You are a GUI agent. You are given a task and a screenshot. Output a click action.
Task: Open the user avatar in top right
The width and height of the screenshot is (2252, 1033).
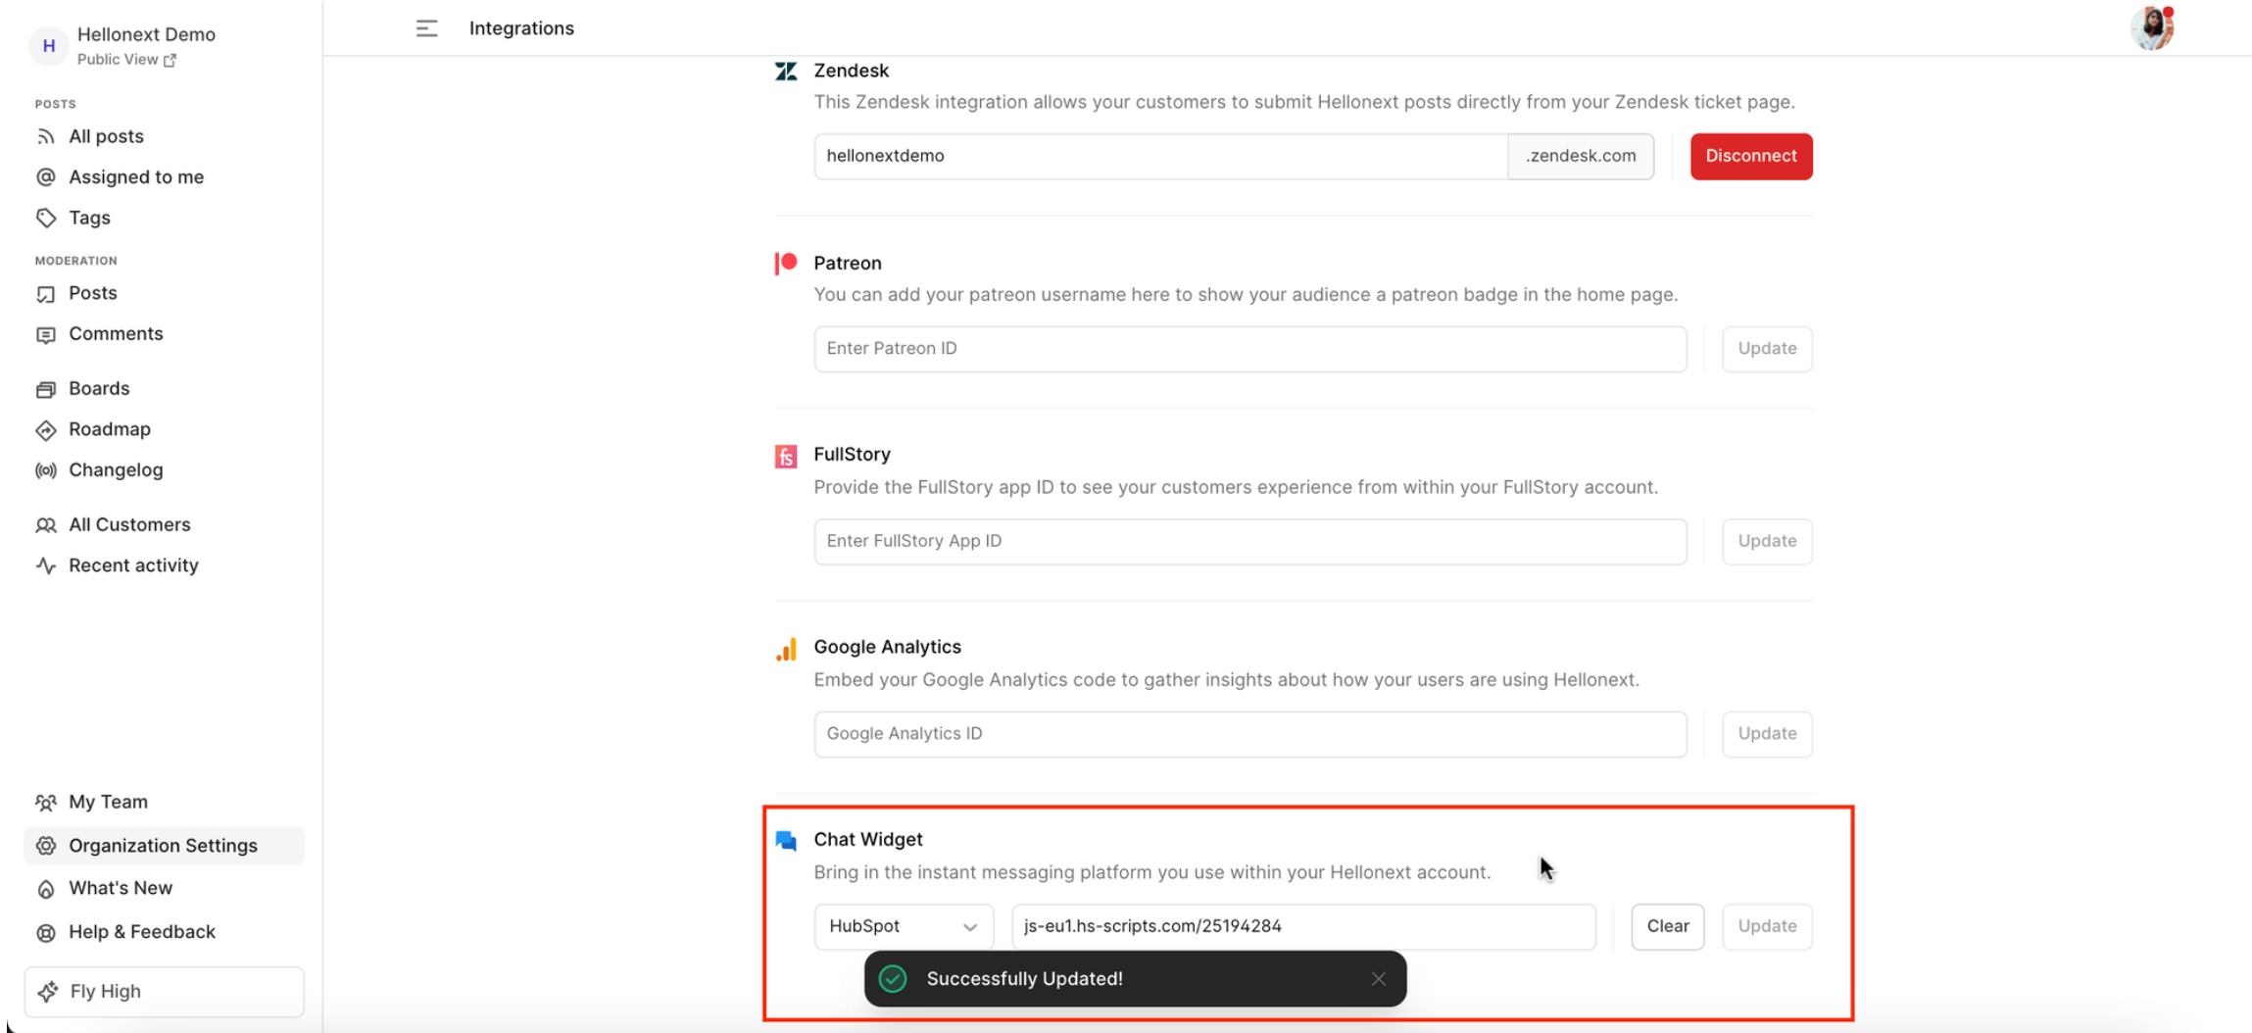point(2152,27)
